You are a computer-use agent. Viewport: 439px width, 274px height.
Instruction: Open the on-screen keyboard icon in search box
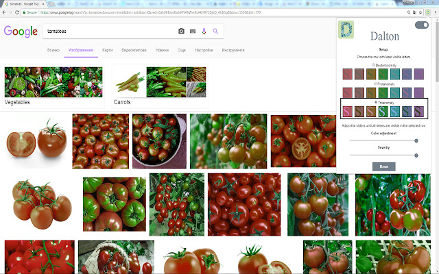point(193,31)
